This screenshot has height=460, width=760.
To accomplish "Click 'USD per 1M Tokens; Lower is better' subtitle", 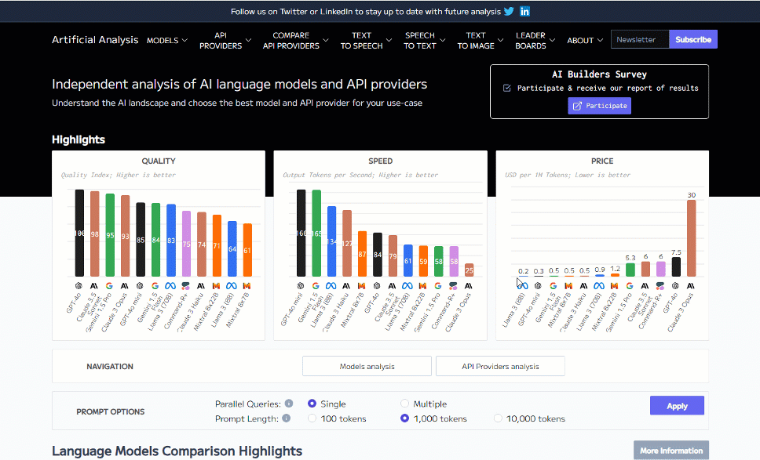I will pyautogui.click(x=568, y=175).
